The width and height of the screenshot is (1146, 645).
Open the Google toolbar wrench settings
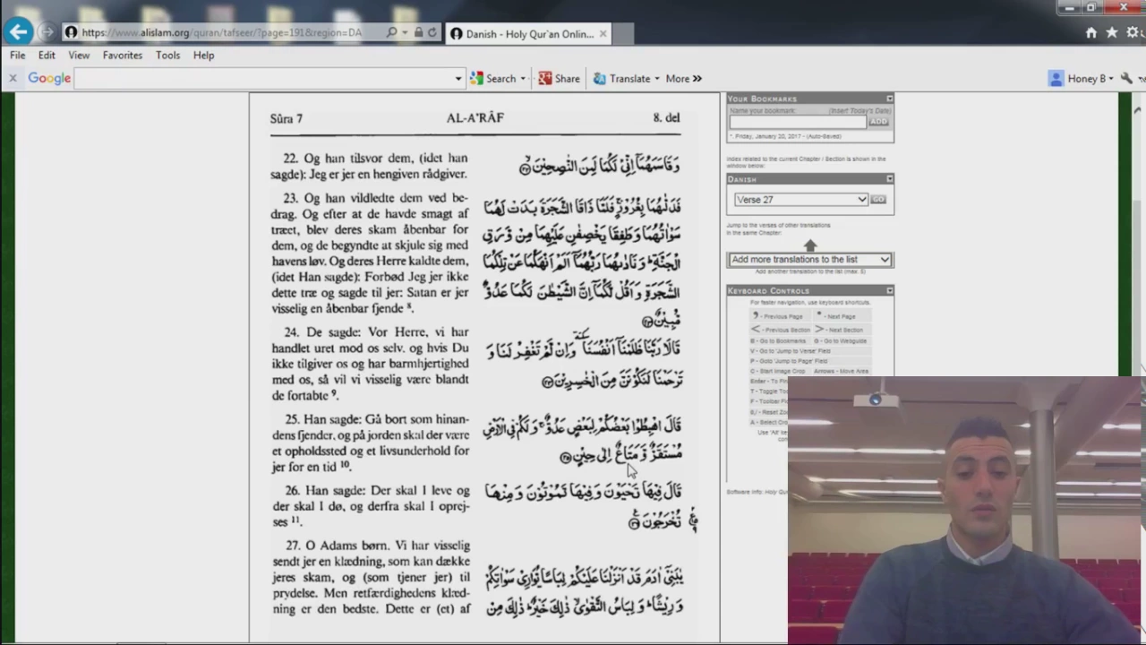point(1126,79)
